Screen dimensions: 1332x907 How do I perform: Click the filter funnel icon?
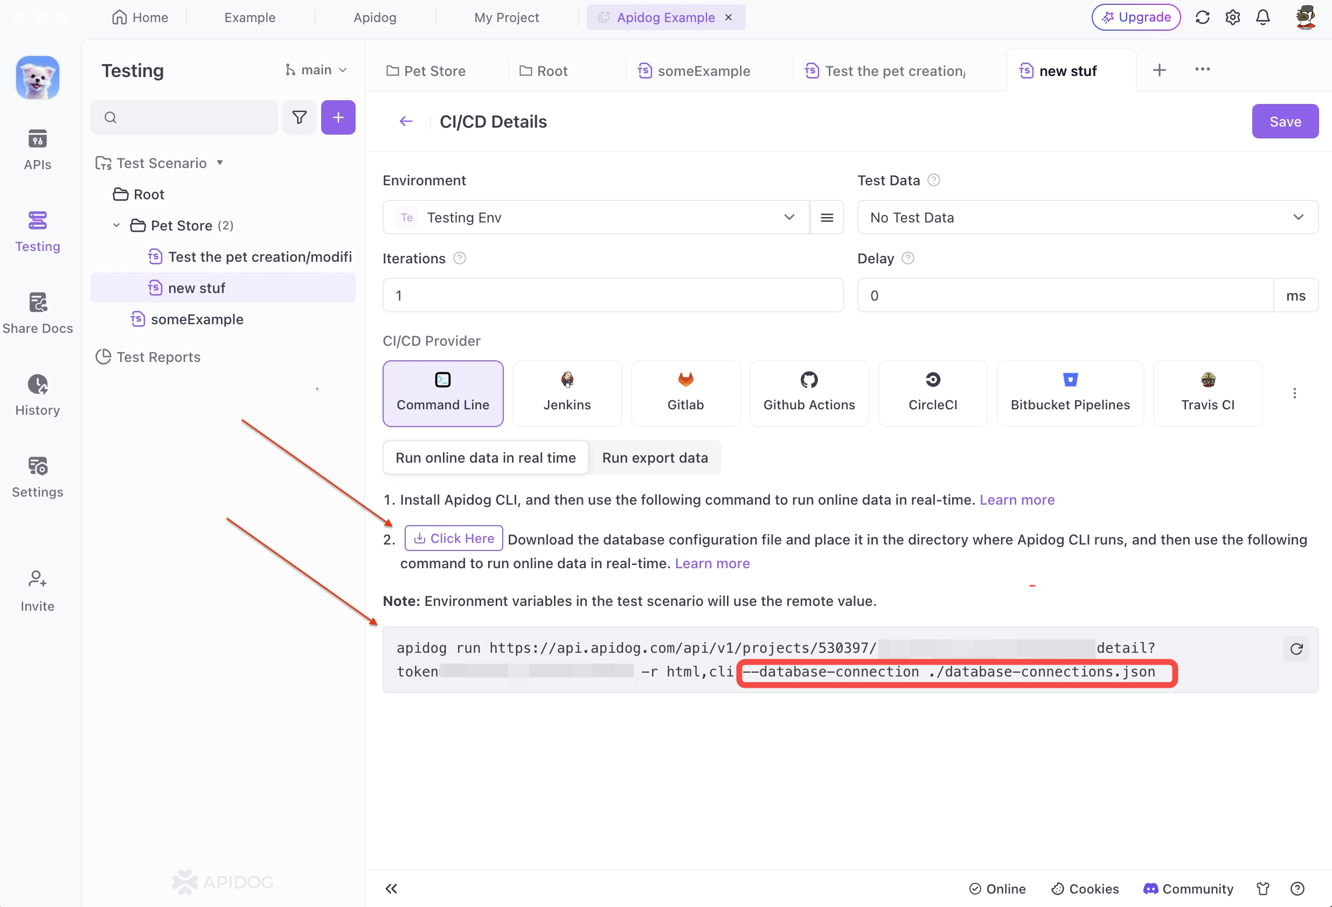point(299,117)
